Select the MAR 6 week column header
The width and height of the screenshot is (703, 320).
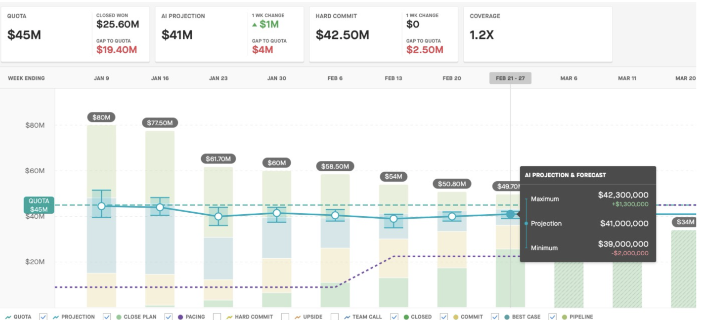(x=569, y=78)
